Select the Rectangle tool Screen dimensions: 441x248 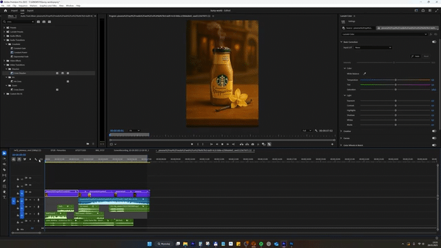[4, 187]
